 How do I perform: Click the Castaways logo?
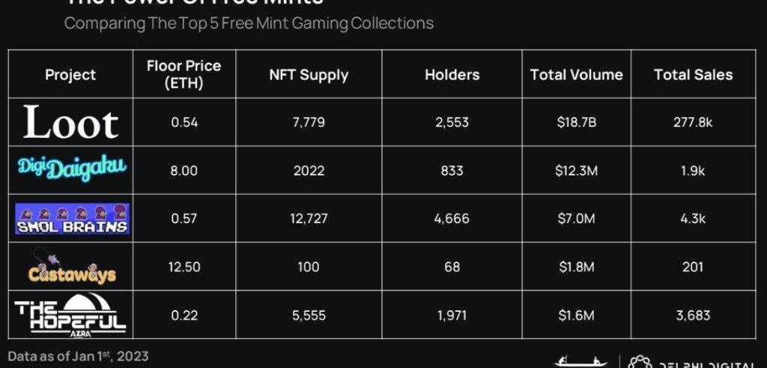72,267
